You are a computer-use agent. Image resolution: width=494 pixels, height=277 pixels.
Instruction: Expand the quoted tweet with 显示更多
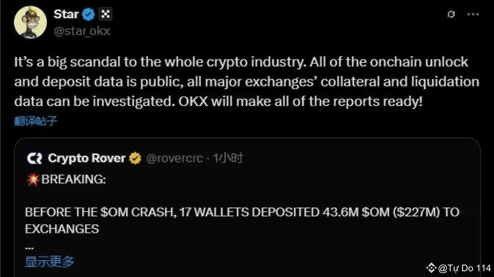click(x=49, y=261)
